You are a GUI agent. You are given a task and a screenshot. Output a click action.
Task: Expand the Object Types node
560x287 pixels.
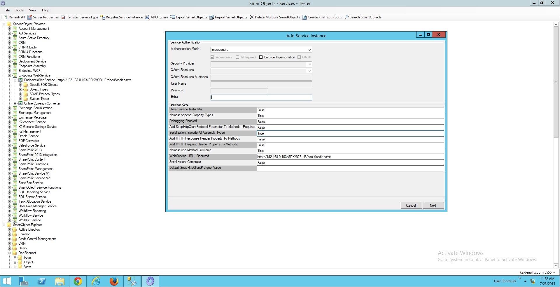click(x=20, y=89)
